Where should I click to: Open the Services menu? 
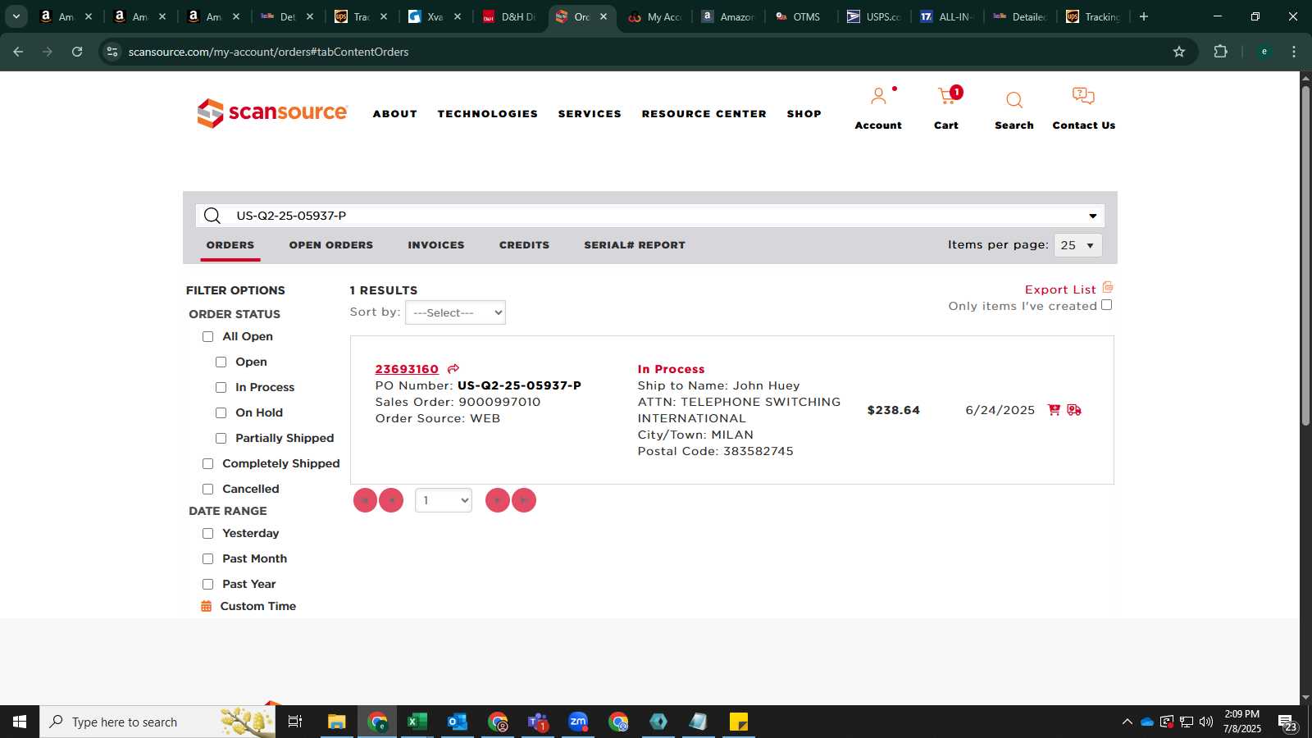pos(590,114)
